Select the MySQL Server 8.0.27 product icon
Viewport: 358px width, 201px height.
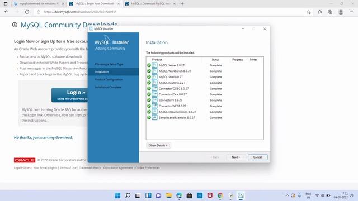[x=154, y=65]
